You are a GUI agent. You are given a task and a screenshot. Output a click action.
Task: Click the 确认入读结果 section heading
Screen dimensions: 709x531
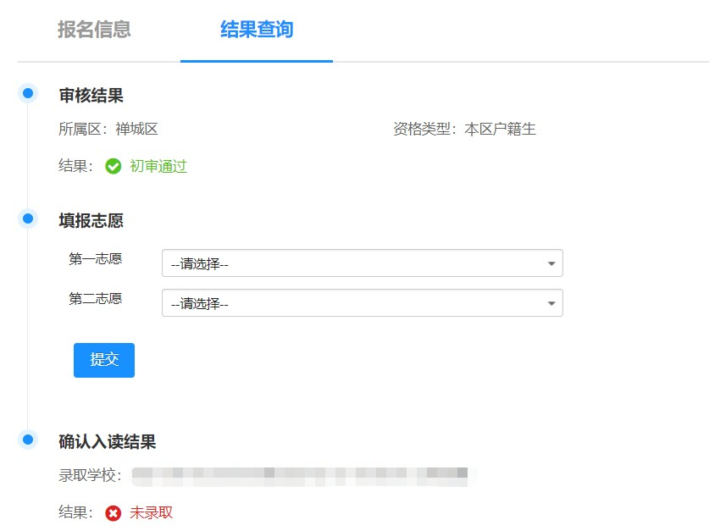coord(107,442)
